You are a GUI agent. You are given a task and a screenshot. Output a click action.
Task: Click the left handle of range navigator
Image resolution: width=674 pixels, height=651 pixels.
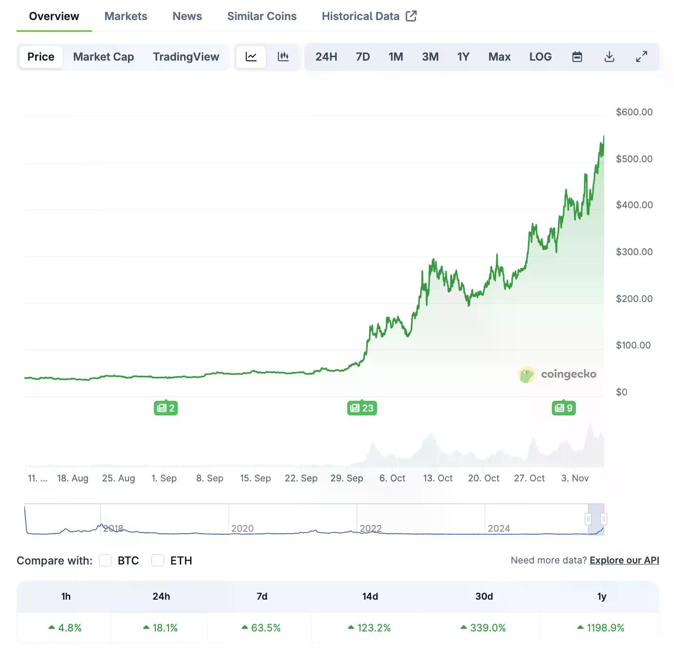point(588,519)
